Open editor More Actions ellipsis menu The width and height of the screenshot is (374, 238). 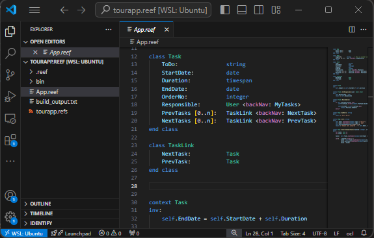(x=363, y=29)
